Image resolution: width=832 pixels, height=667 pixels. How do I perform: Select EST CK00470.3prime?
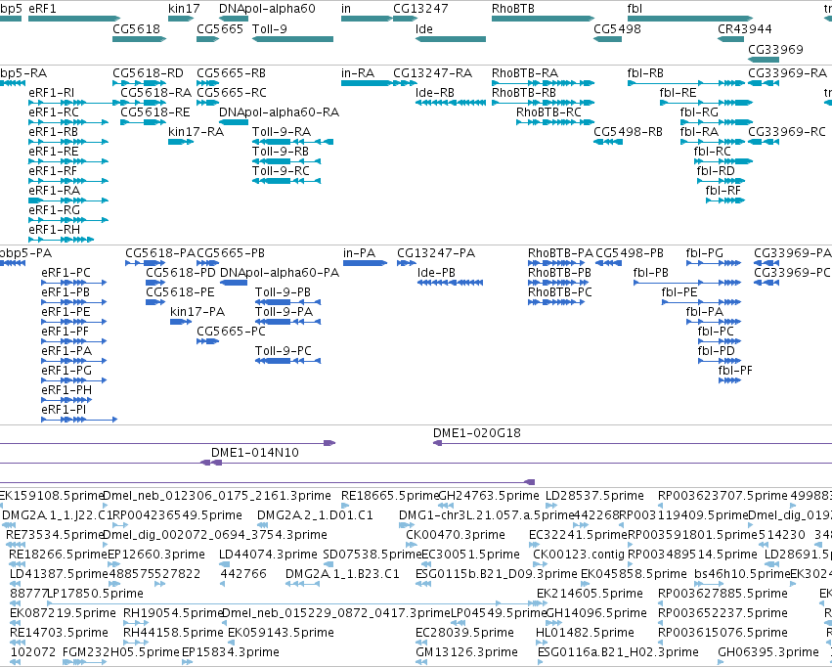[x=456, y=534]
